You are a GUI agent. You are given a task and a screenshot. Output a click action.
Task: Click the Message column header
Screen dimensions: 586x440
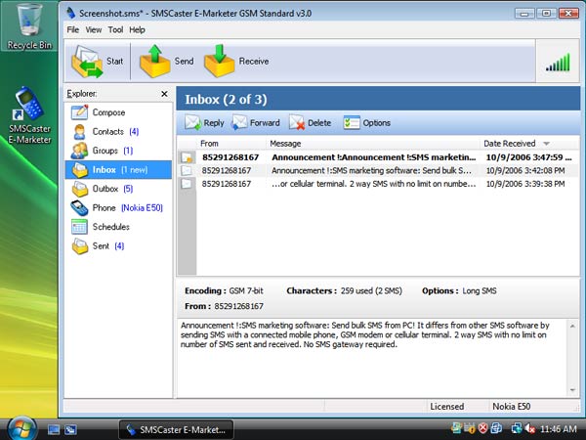click(x=285, y=144)
